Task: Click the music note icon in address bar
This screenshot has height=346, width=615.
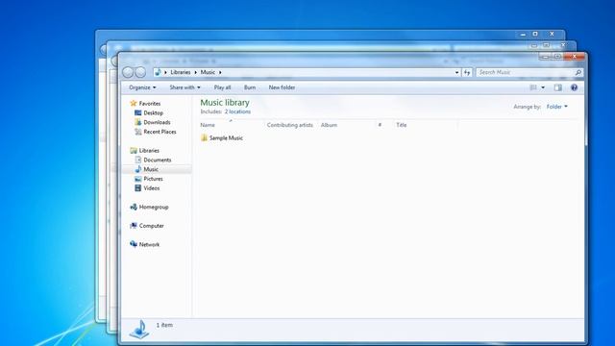Action: coord(158,72)
